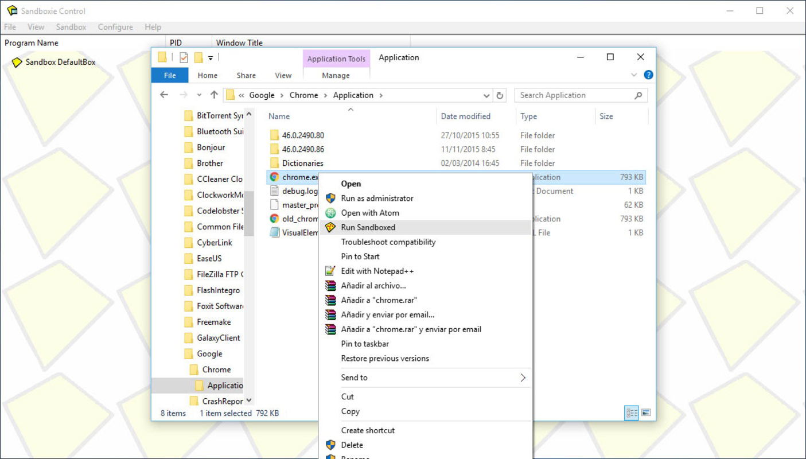Expand the ribbon with the chevron

(x=634, y=75)
